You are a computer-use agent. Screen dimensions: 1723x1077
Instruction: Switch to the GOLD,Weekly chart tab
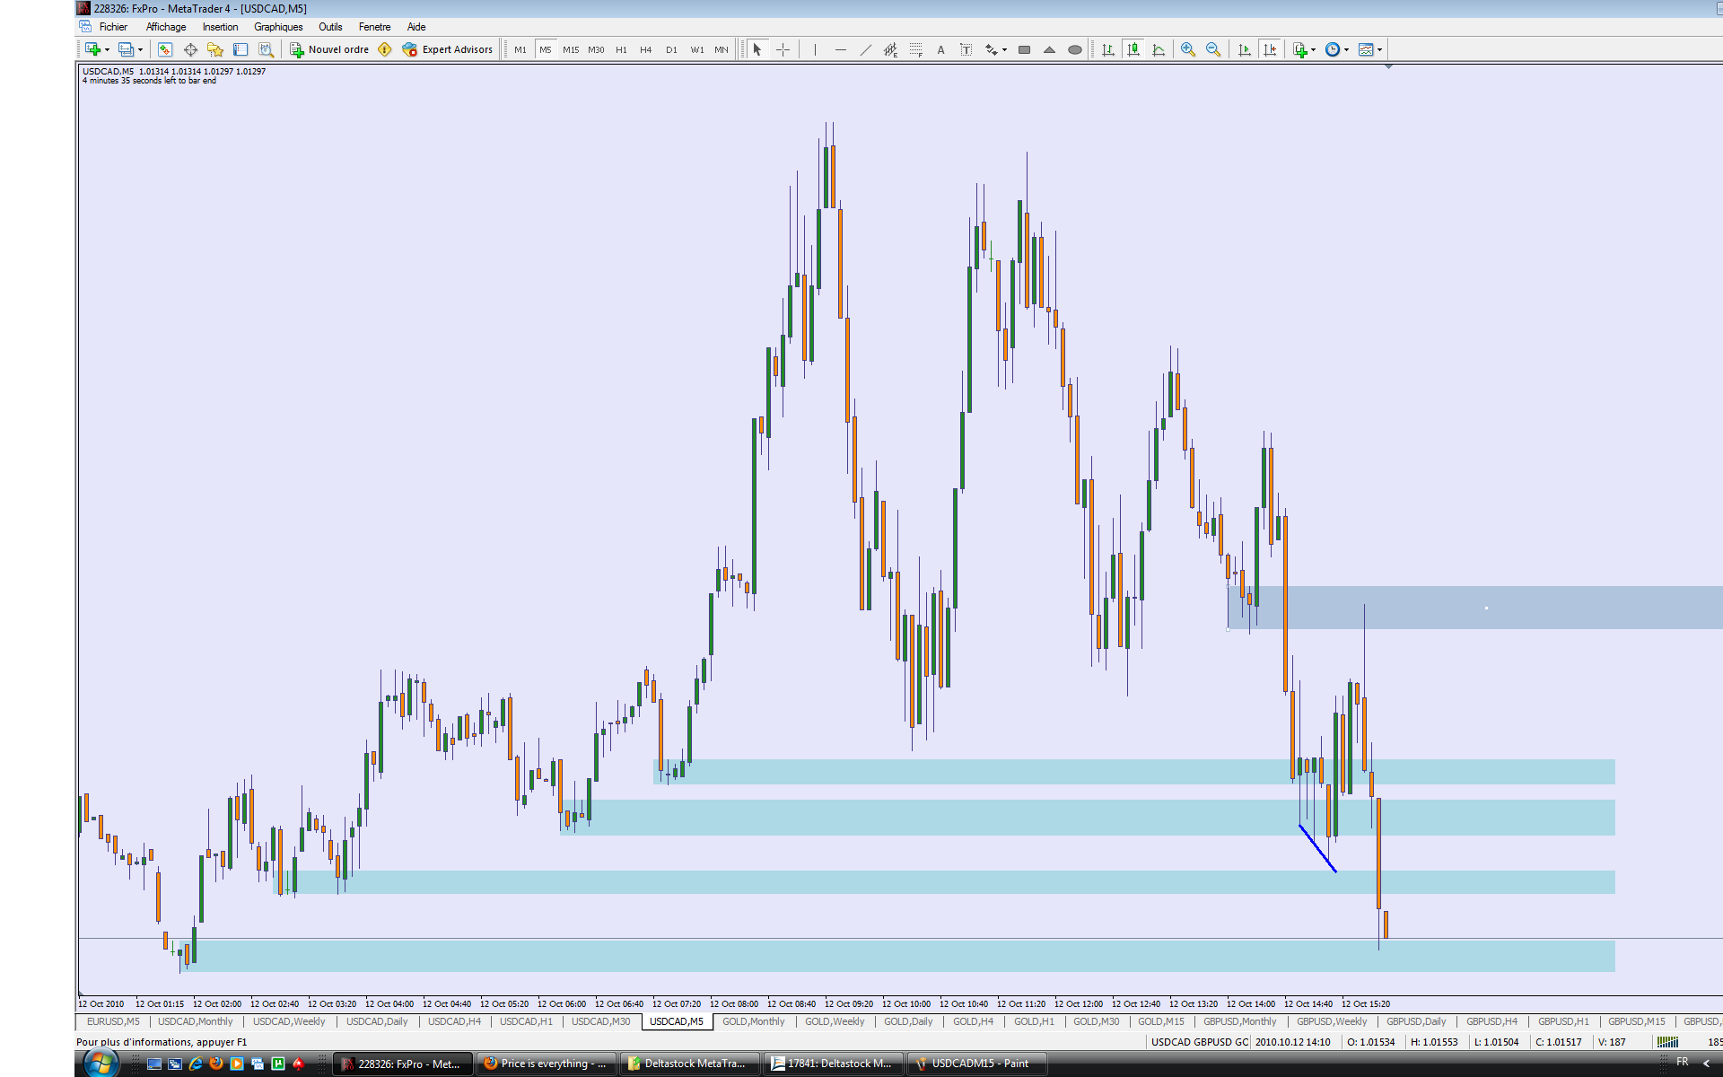pyautogui.click(x=835, y=1021)
